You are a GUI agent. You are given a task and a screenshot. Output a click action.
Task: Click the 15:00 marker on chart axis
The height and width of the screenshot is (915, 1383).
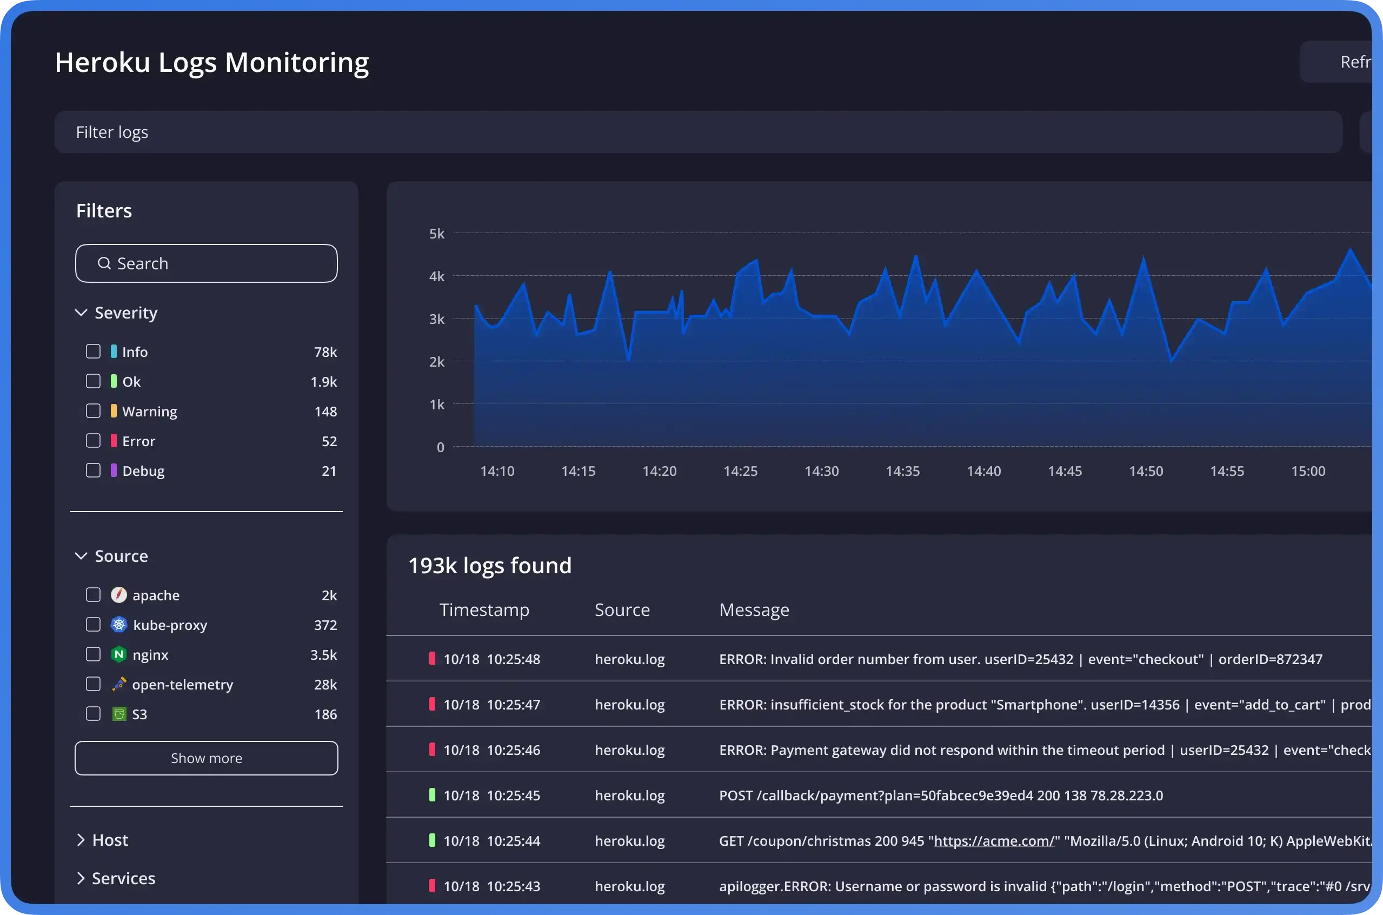tap(1308, 471)
